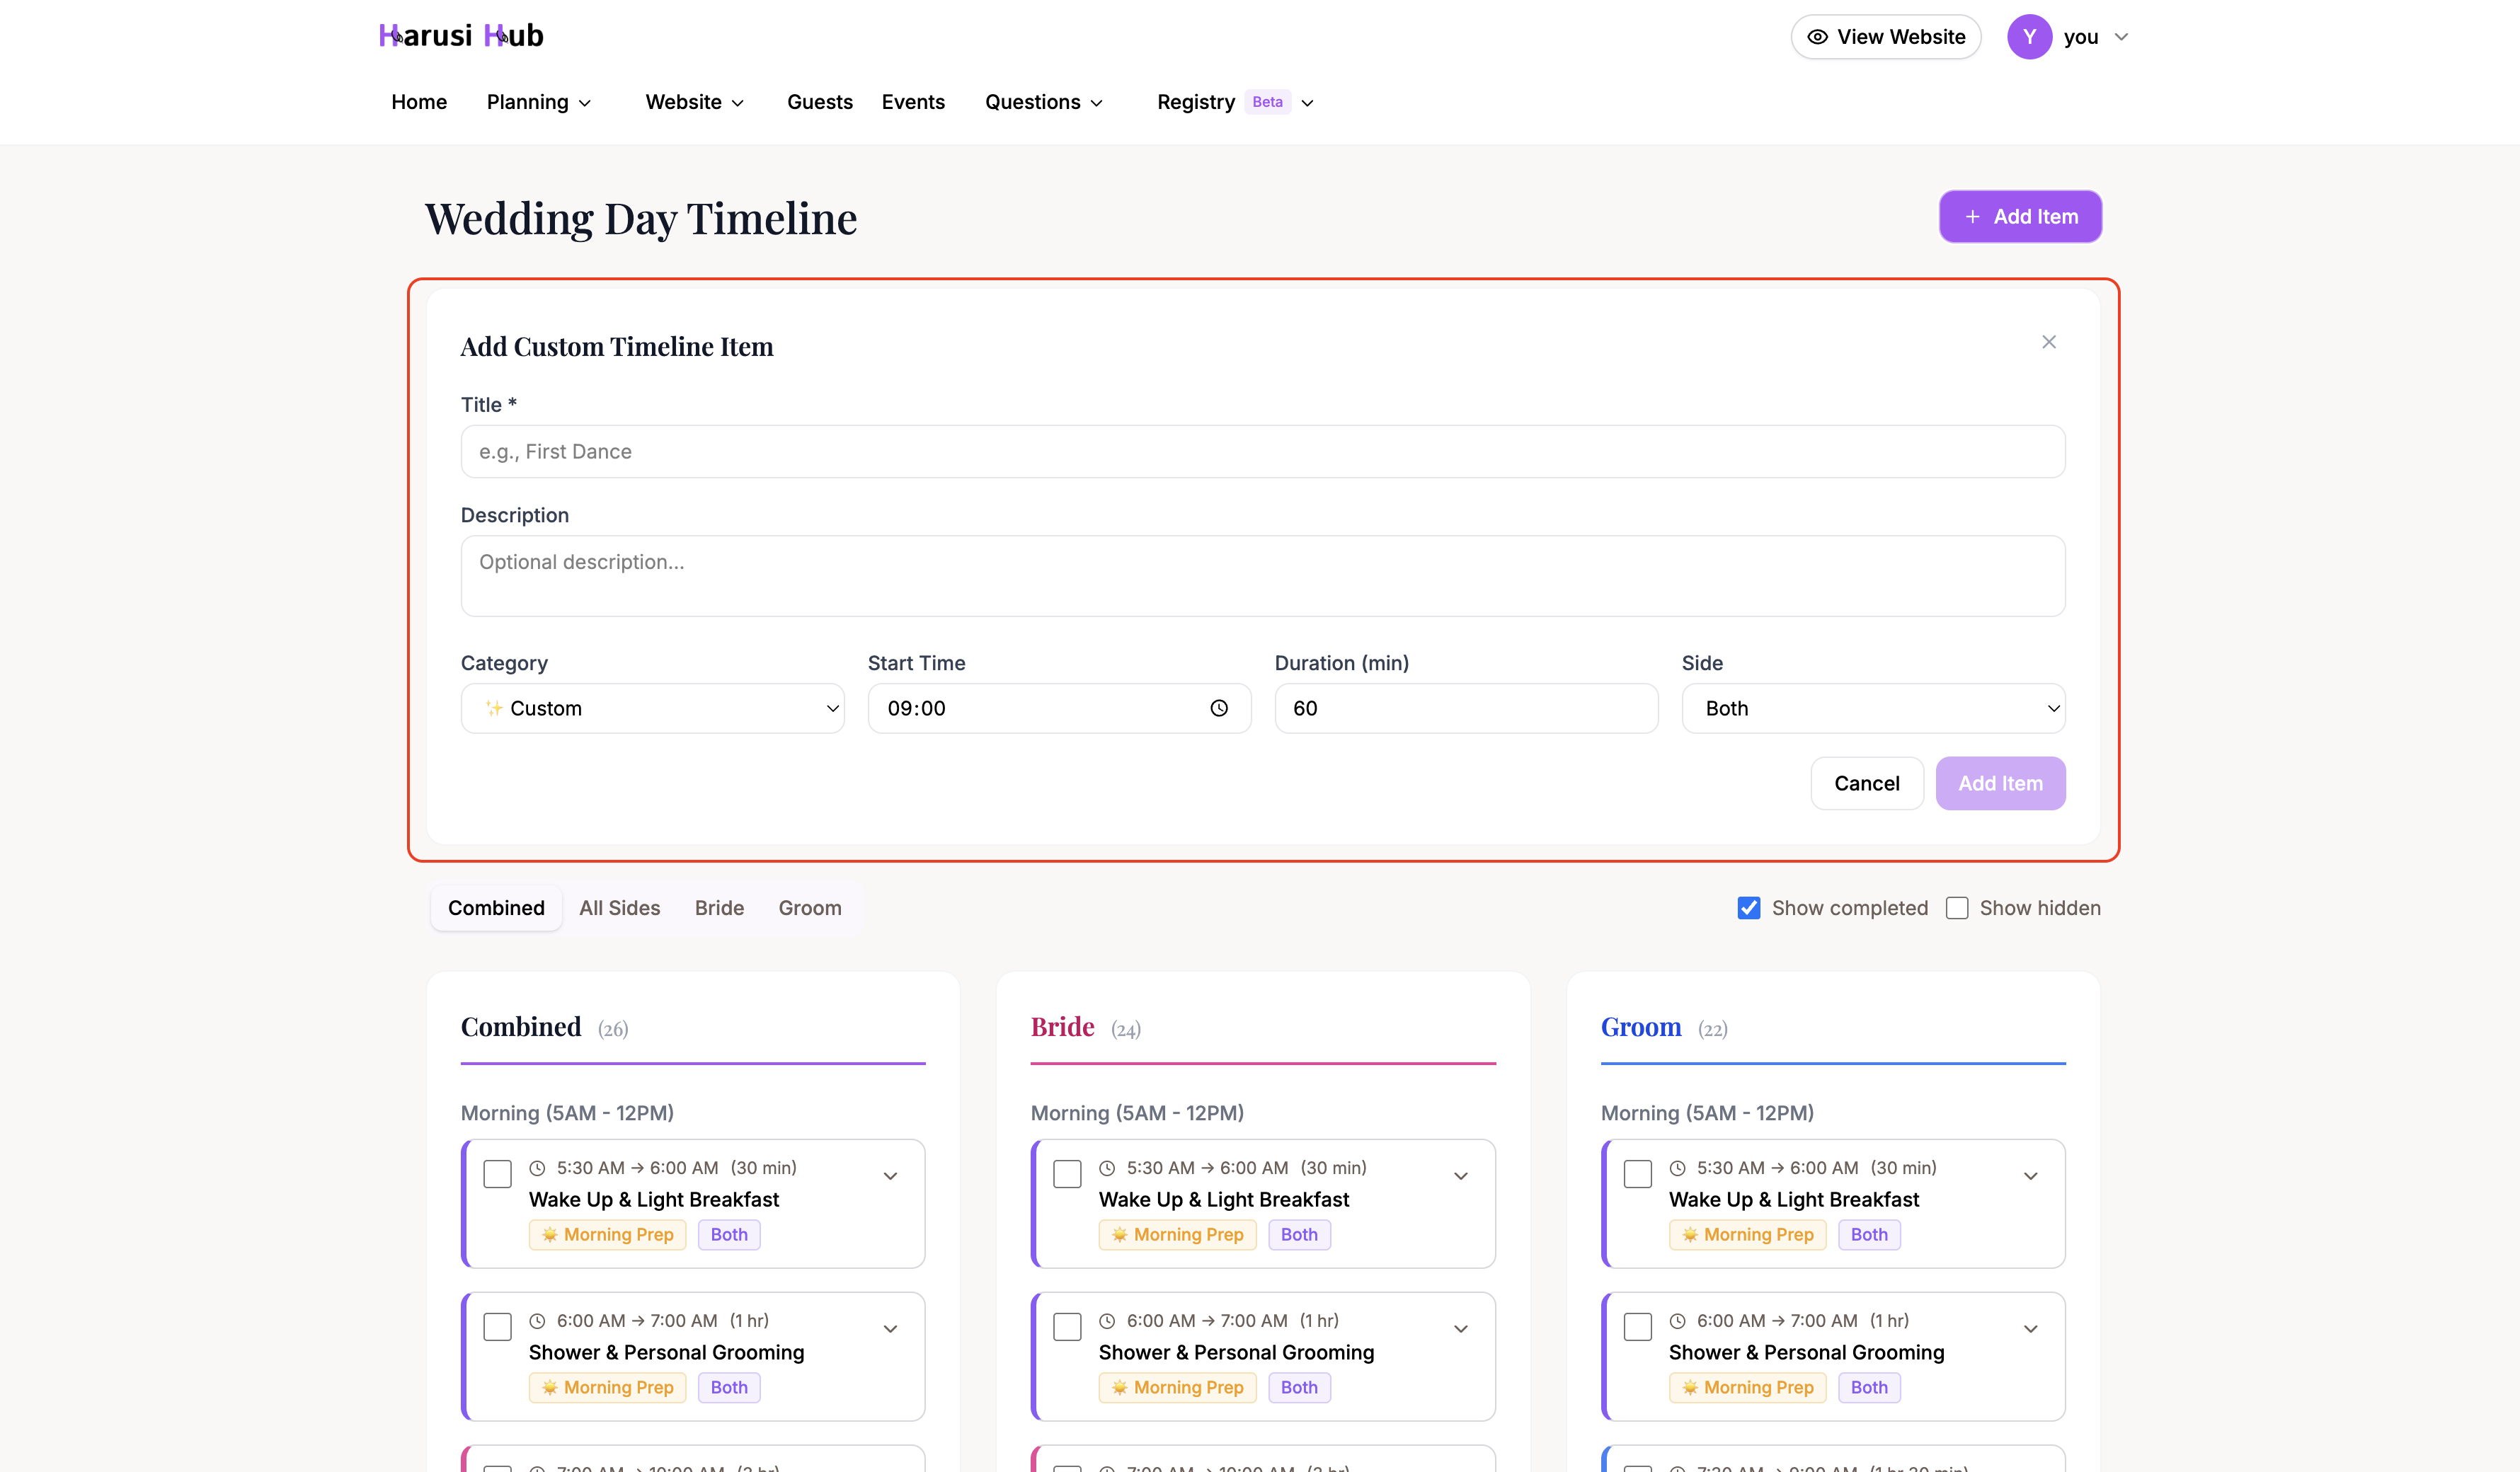This screenshot has height=1472, width=2520.
Task: Click the clock icon on Wake Up & Light Breakfast
Action: 537,1167
